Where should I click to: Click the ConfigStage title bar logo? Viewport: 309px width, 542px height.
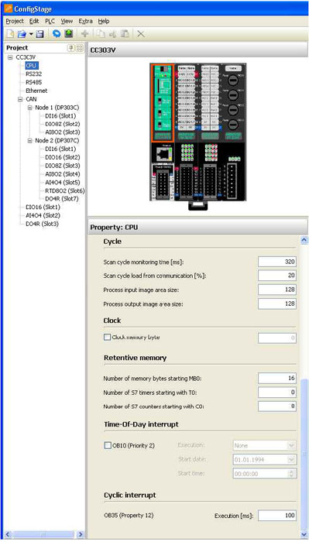pos(8,9)
